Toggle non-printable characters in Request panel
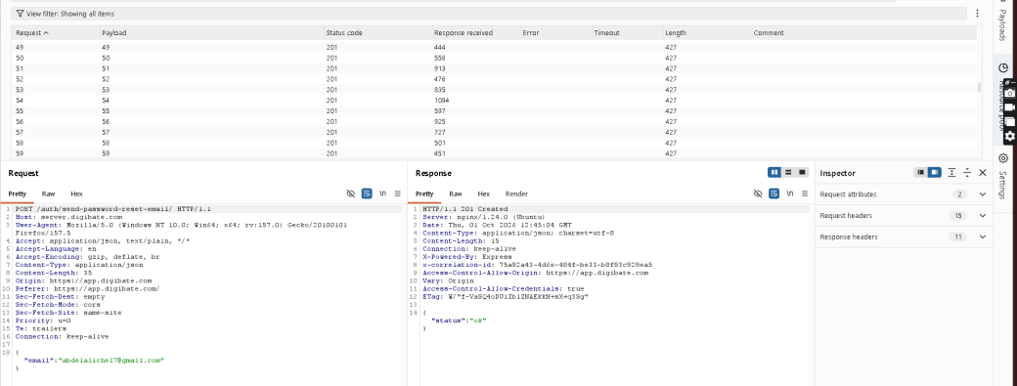This screenshot has height=386, width=1017. point(382,193)
